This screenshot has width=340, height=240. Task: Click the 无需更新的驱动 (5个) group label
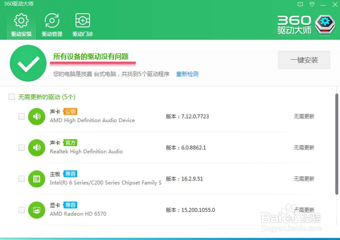(47, 97)
